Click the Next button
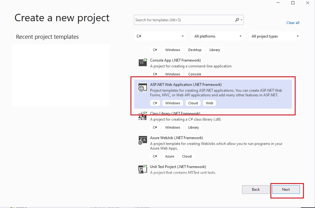Image resolution: width=315 pixels, height=208 pixels. (x=286, y=190)
